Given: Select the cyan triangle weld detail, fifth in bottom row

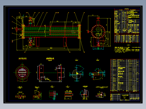Looking at the screenshot, I should coord(84,94).
